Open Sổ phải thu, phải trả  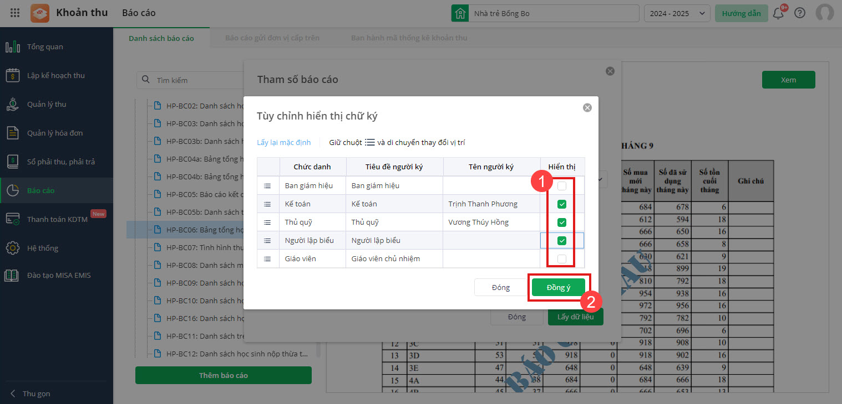(57, 162)
